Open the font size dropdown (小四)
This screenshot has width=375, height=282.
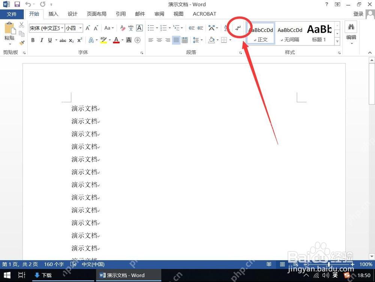[x=80, y=28]
